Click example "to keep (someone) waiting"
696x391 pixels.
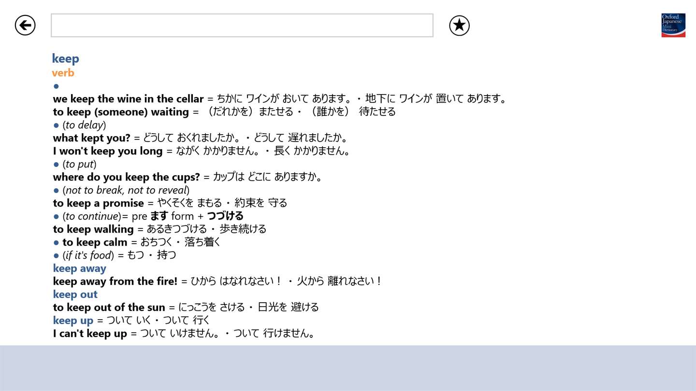(121, 112)
